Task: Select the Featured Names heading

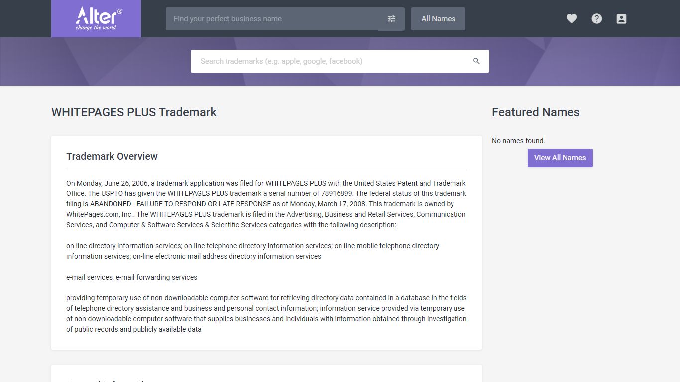Action: (536, 112)
